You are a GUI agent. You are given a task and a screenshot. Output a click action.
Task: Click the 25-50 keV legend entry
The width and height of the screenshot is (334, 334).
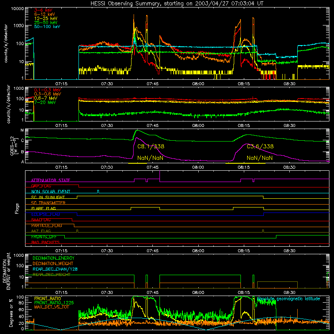[46, 23]
